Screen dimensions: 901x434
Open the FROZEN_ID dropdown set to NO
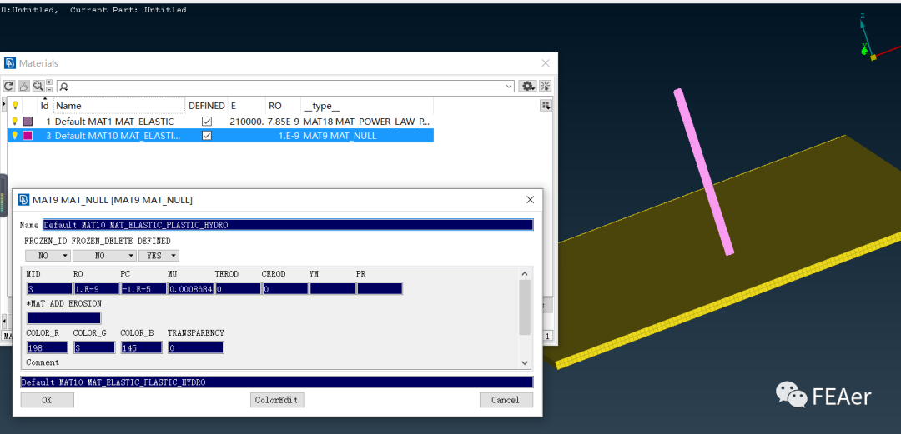click(x=48, y=256)
